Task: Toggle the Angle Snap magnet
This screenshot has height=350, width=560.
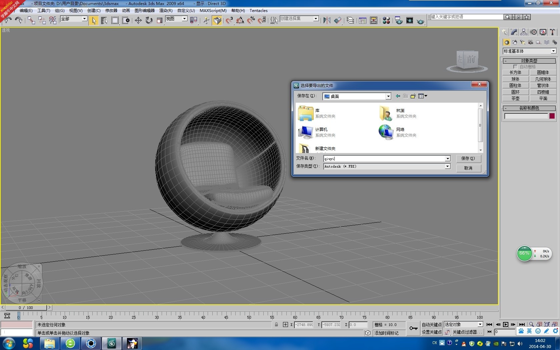Action: (240, 21)
